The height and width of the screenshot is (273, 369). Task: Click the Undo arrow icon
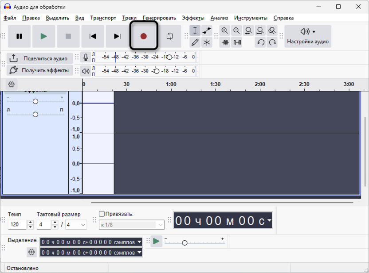tap(260, 42)
